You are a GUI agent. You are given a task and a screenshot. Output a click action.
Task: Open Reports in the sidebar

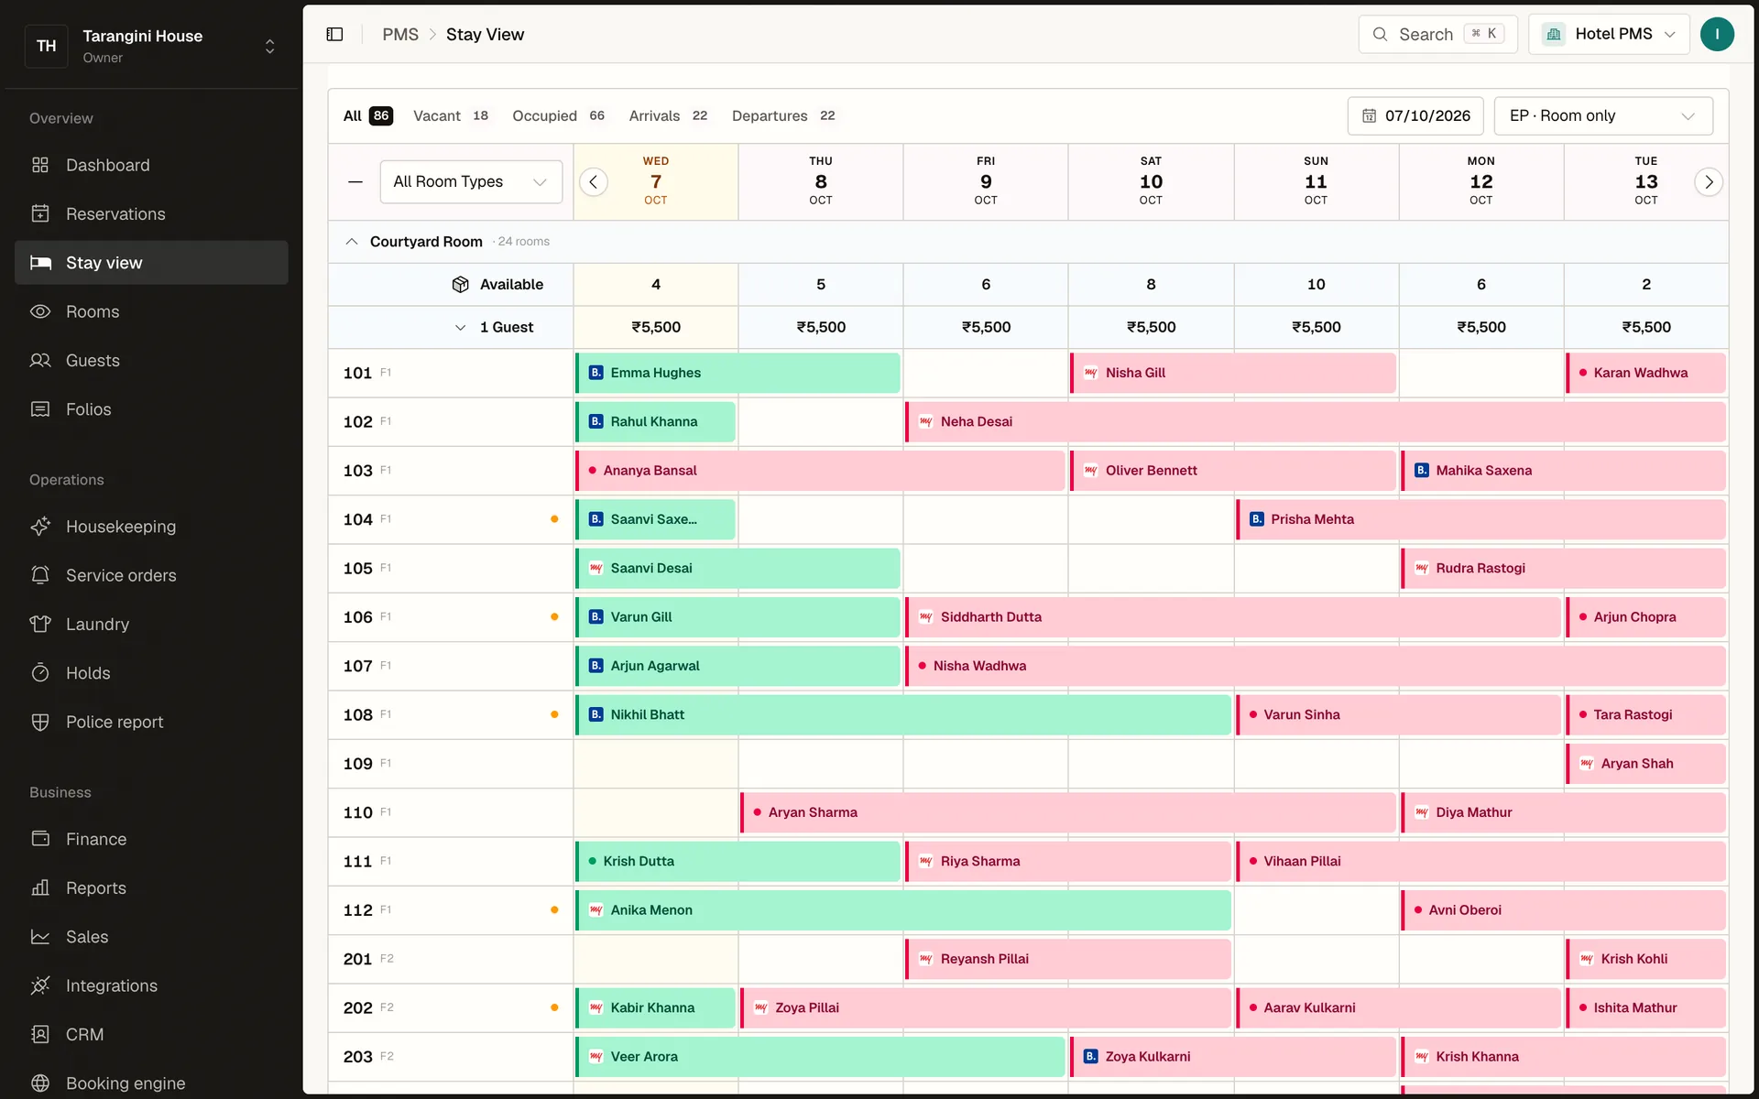click(x=151, y=887)
